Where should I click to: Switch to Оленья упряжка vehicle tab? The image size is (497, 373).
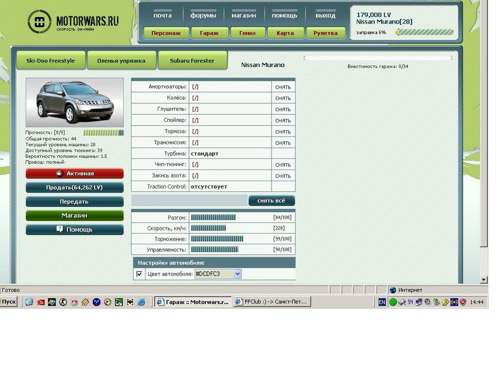121,60
